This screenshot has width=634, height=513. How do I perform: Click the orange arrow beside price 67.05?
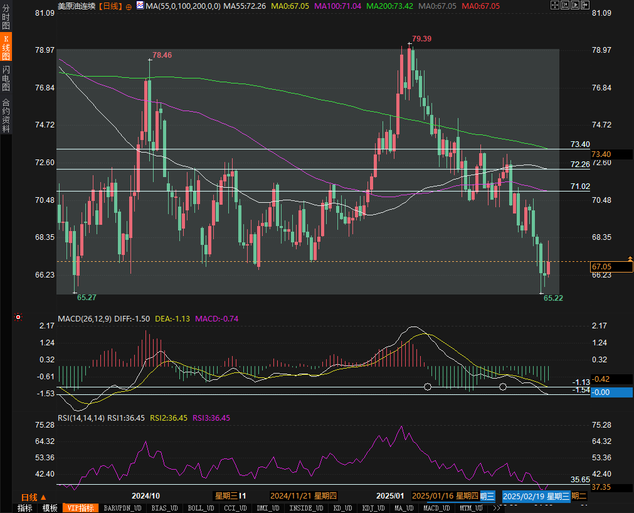tap(630, 259)
